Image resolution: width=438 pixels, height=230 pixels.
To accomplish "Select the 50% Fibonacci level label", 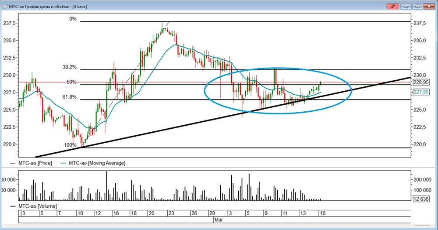I will point(71,82).
